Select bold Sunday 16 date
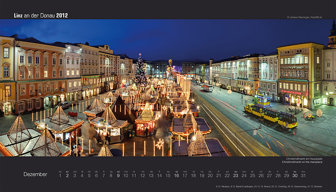 coord(177,176)
